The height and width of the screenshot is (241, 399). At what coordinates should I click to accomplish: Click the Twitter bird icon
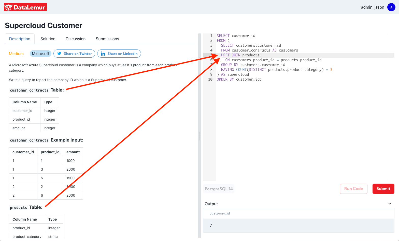[x=59, y=54]
